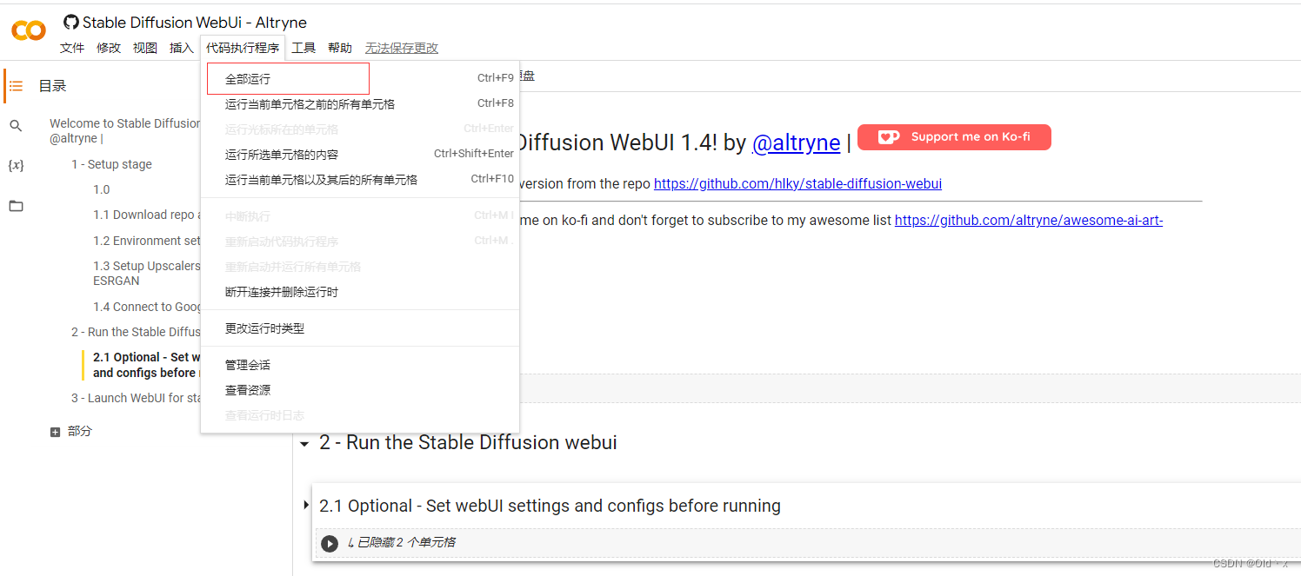Screen dimensions: 1301x576
Task: Open the 视图 menu
Action: click(x=145, y=48)
